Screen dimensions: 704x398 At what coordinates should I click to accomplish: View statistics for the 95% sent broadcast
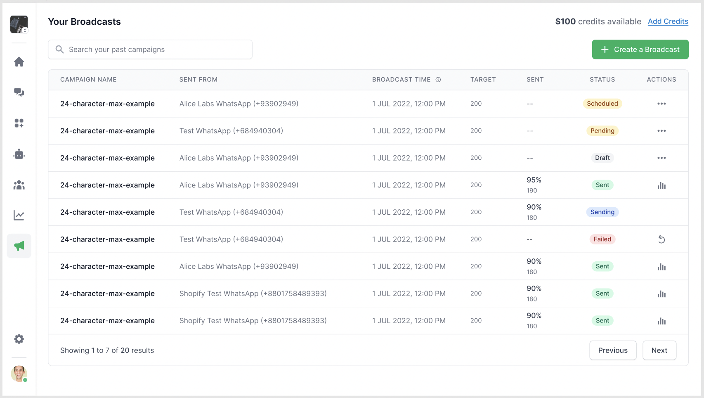pyautogui.click(x=661, y=185)
